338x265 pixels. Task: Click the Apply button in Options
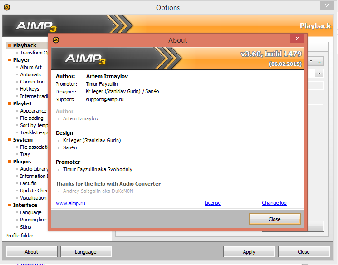249,252
